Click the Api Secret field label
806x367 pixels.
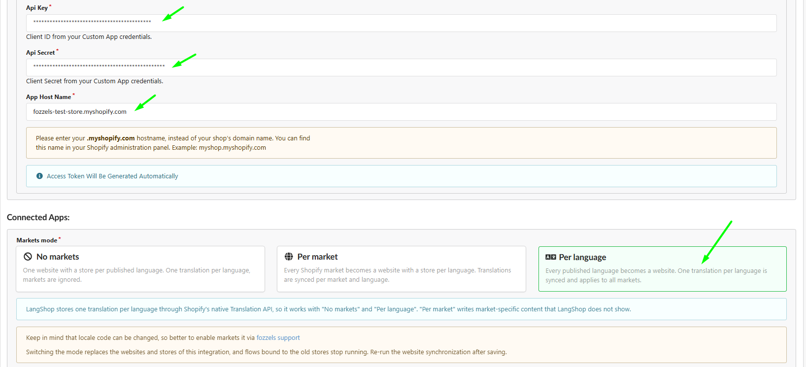40,53
